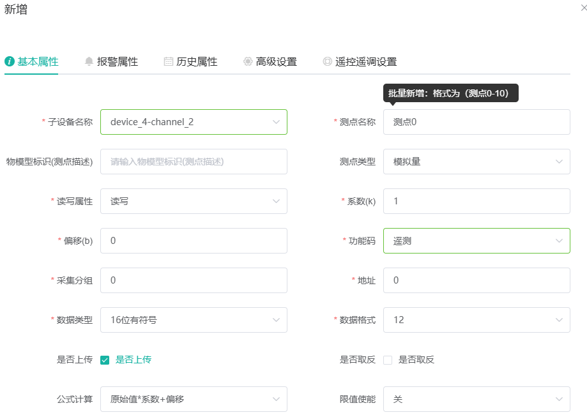Open the 读写属性 dropdown chevron
This screenshot has width=587, height=417.
[x=276, y=201]
